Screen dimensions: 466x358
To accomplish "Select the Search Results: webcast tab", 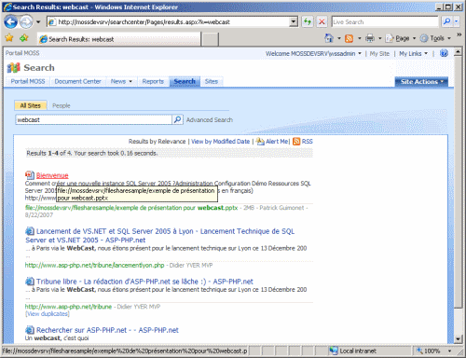I will coord(118,39).
